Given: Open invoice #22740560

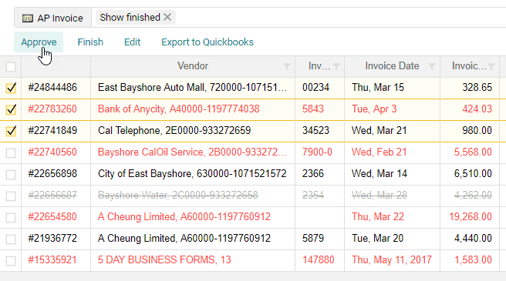Looking at the screenshot, I should (52, 152).
